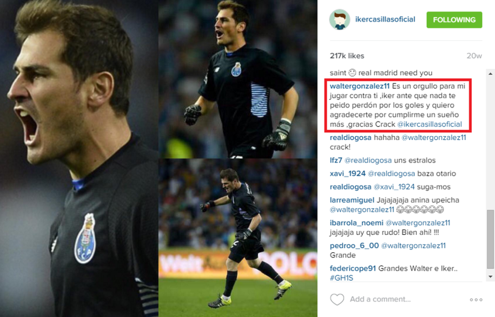The image size is (495, 317).
Task: Click the 217k likes count
Action: 347,56
